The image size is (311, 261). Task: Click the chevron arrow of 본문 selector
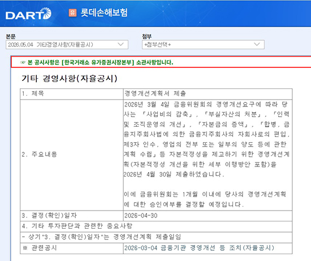120,44
